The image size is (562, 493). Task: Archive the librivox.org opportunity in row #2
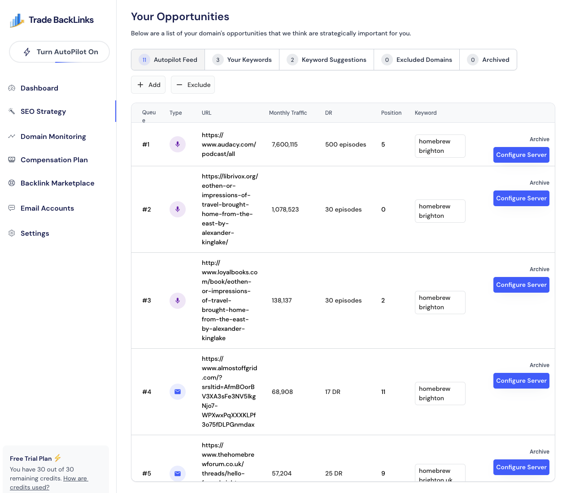pos(539,183)
